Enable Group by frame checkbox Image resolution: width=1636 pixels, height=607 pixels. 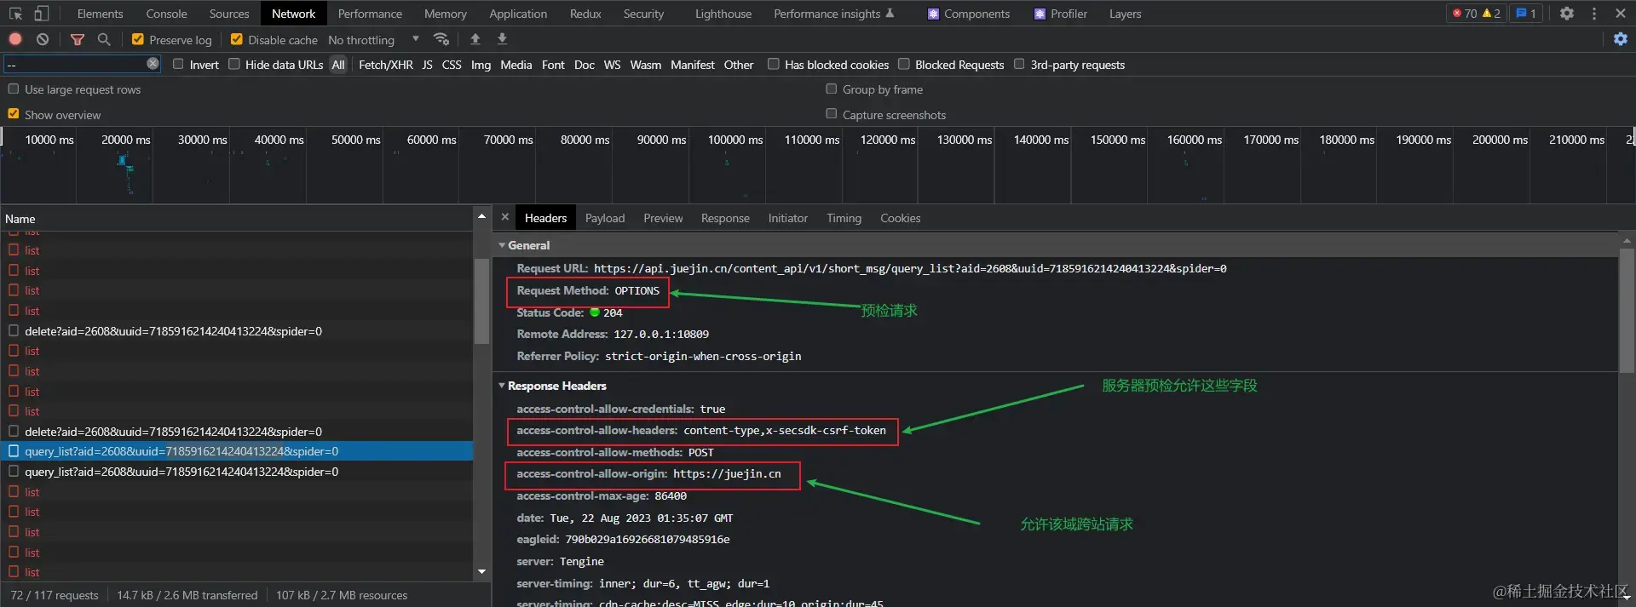click(x=831, y=89)
